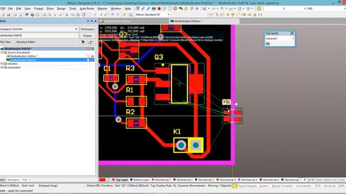Click the Cut scissors icon

tap(67, 15)
